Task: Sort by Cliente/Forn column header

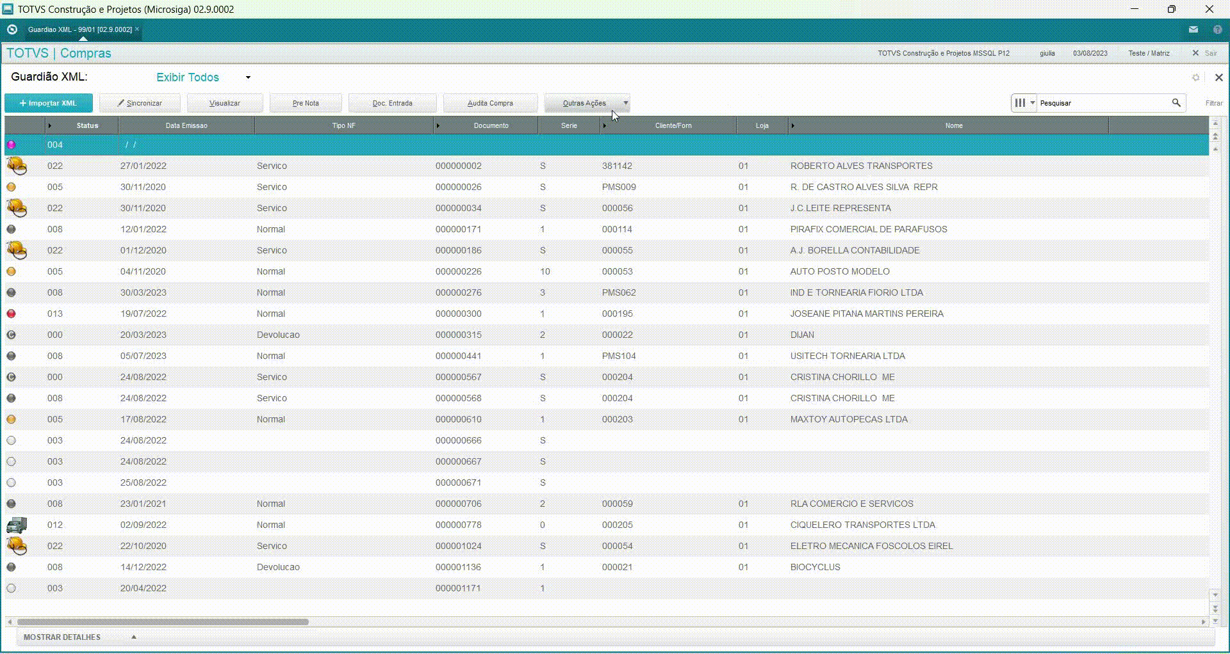Action: pos(668,125)
